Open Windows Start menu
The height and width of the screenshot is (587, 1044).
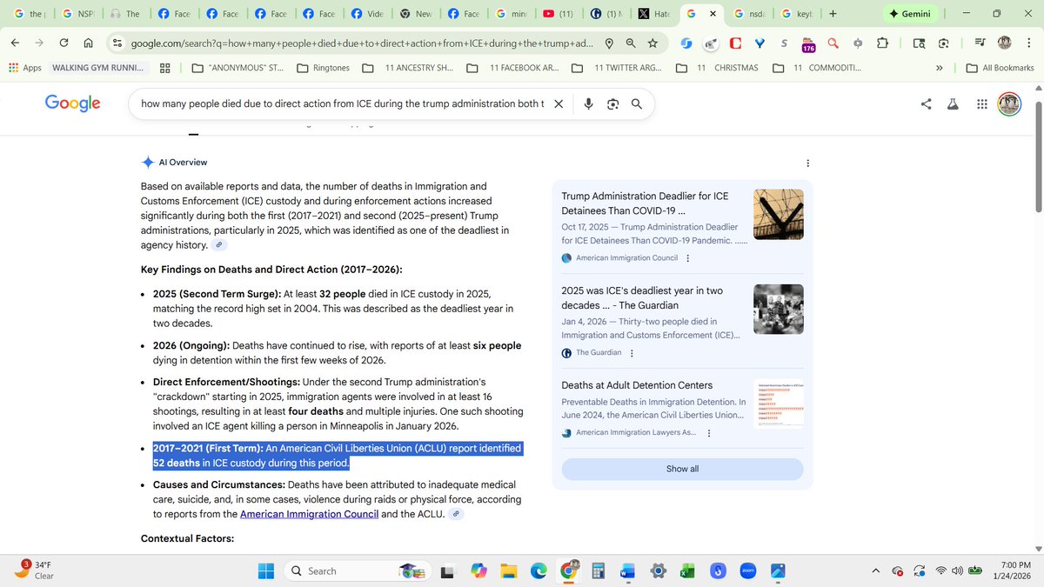tap(265, 570)
